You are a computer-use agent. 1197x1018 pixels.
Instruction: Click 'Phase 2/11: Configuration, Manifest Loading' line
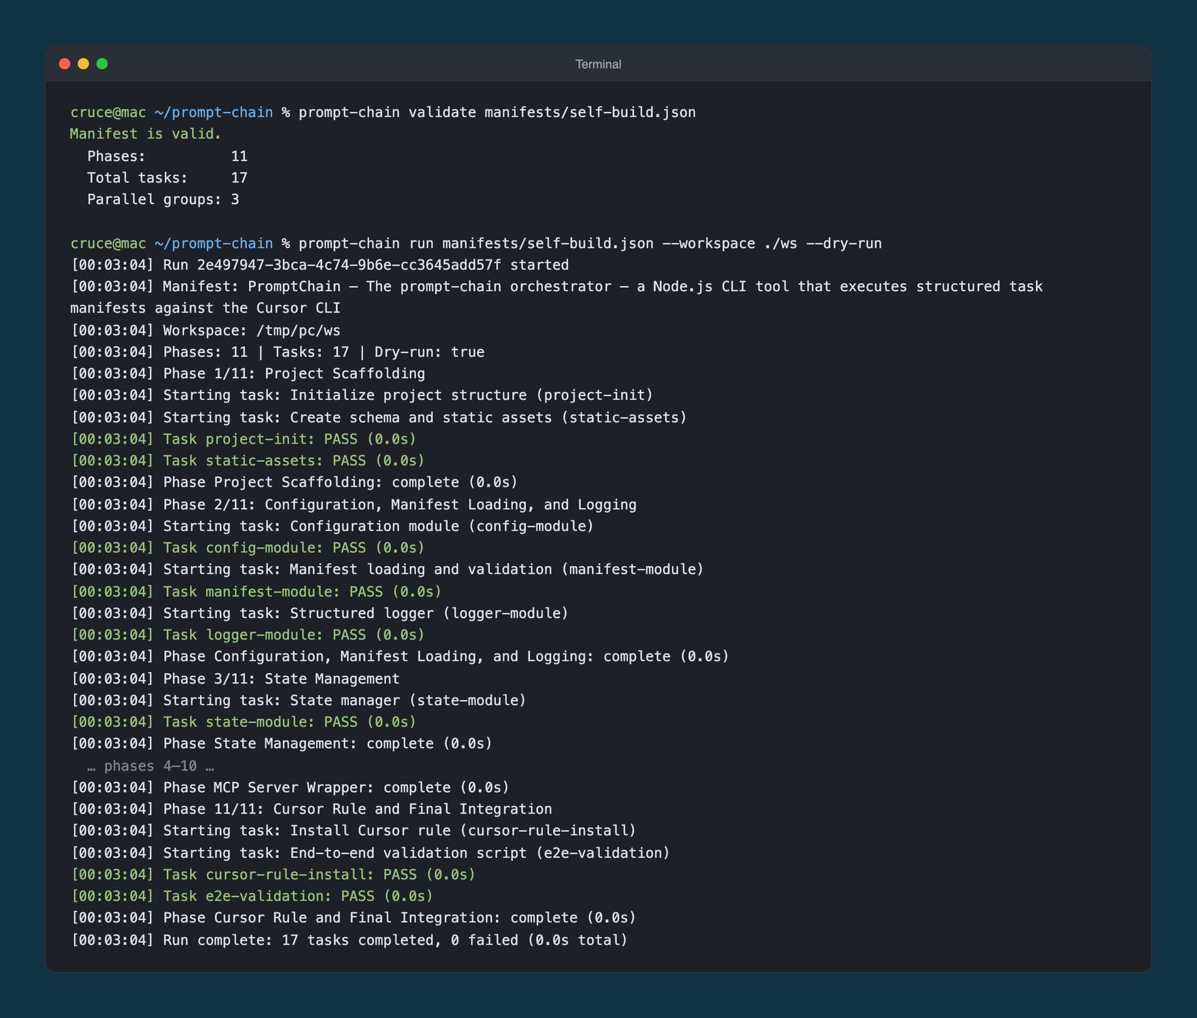click(354, 505)
